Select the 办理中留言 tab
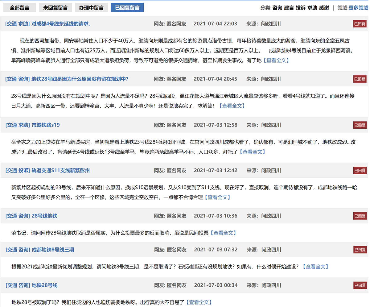370x307 pixels. coord(91,8)
